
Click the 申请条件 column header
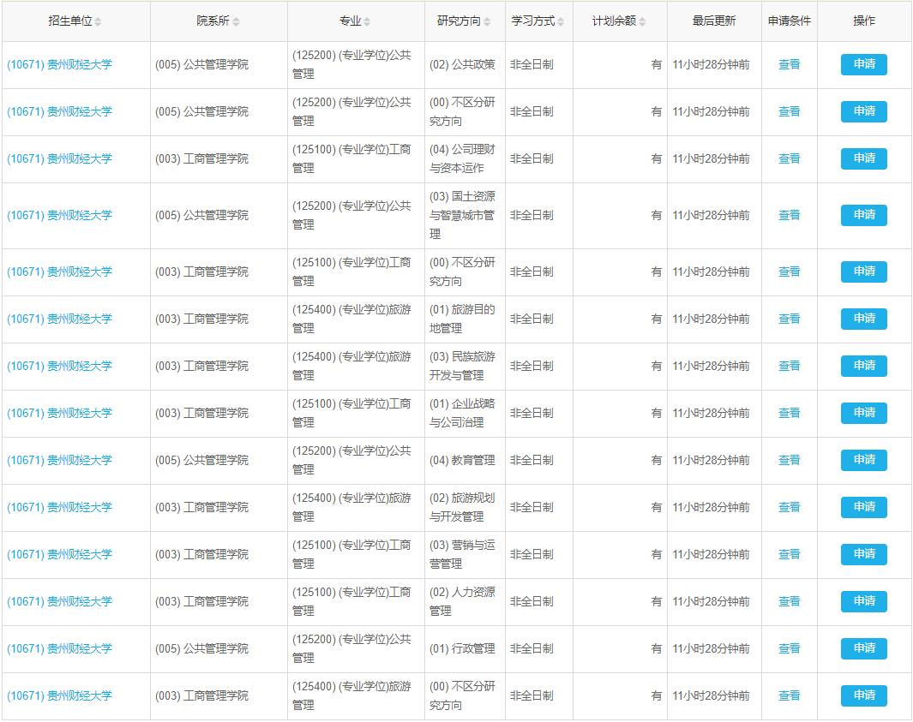point(789,21)
